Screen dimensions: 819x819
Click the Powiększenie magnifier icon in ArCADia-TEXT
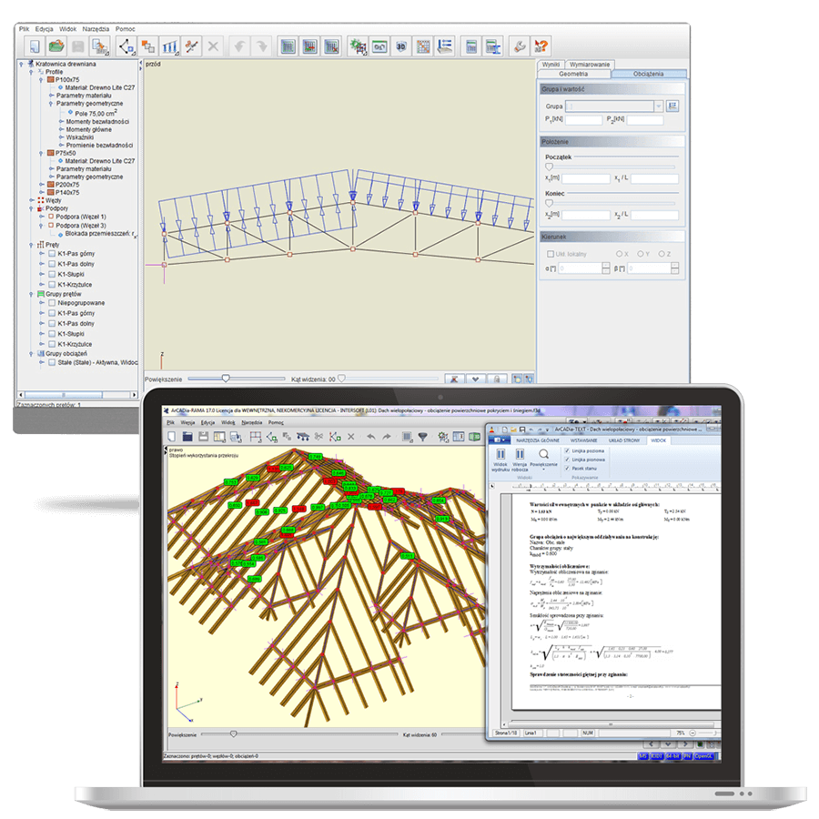coord(544,455)
